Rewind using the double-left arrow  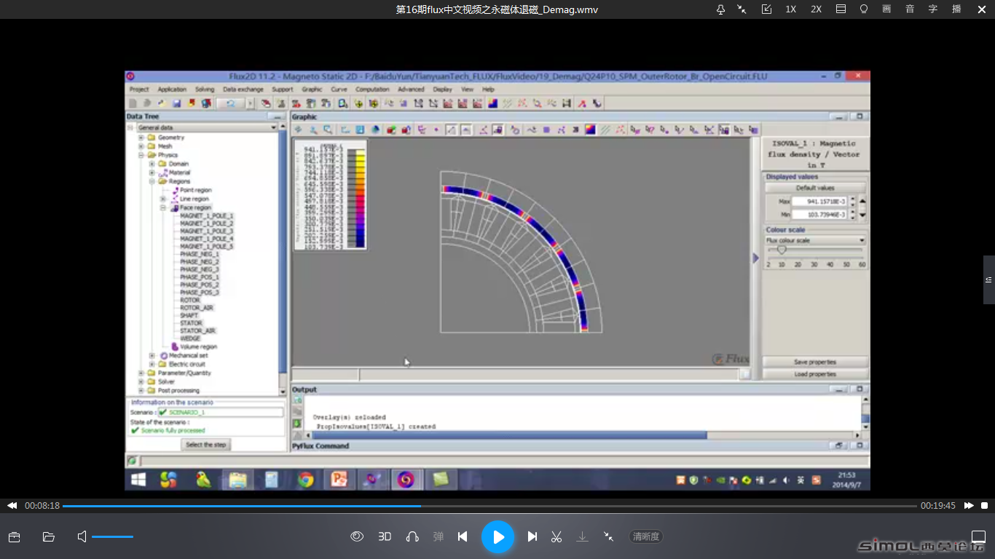click(12, 505)
